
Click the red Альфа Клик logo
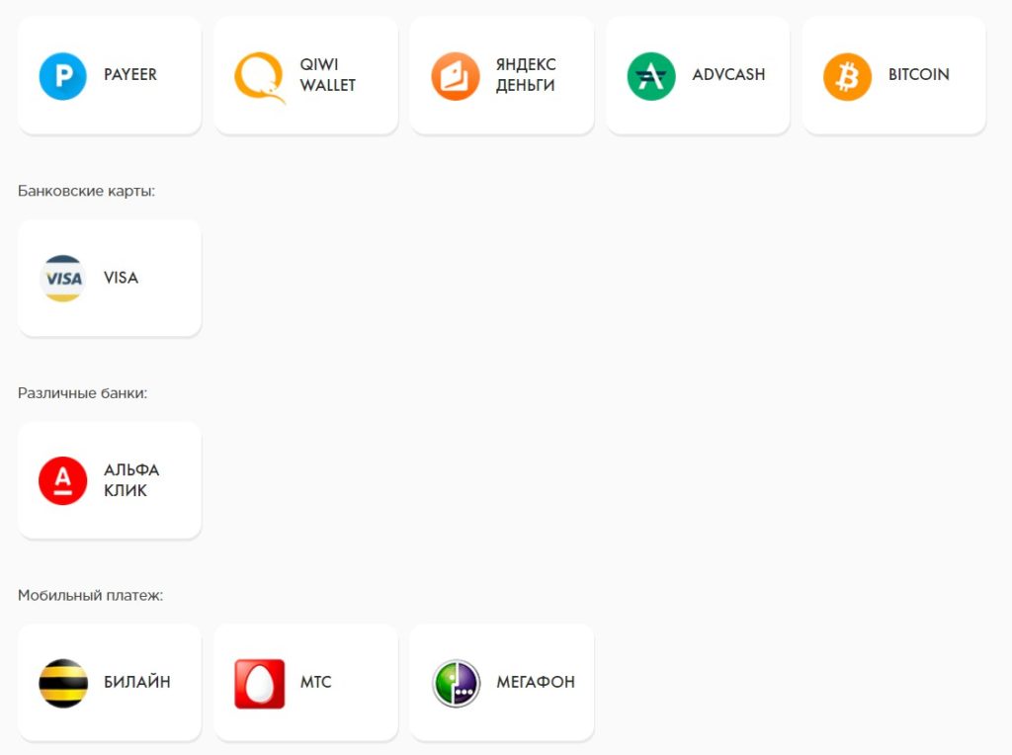pyautogui.click(x=63, y=481)
